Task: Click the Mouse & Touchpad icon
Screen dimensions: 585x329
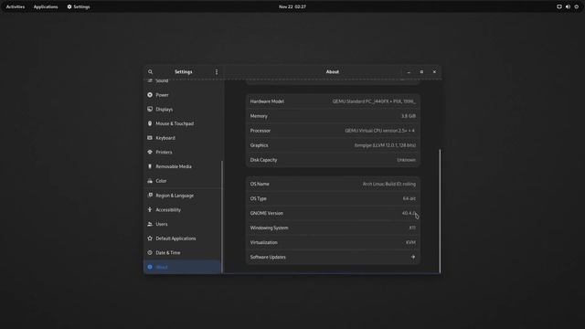Action: (x=150, y=123)
